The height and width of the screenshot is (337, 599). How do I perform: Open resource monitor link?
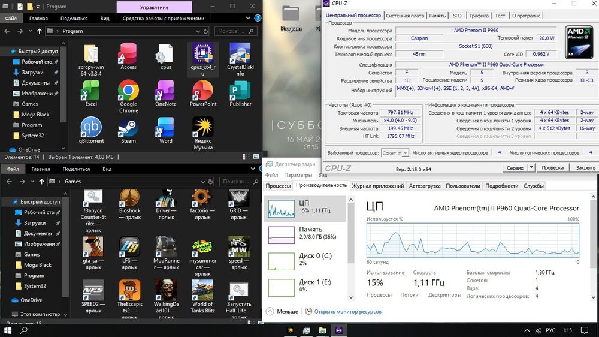pos(347,311)
